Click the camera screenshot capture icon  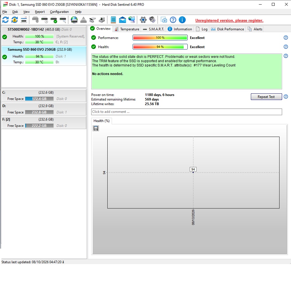point(164,20)
